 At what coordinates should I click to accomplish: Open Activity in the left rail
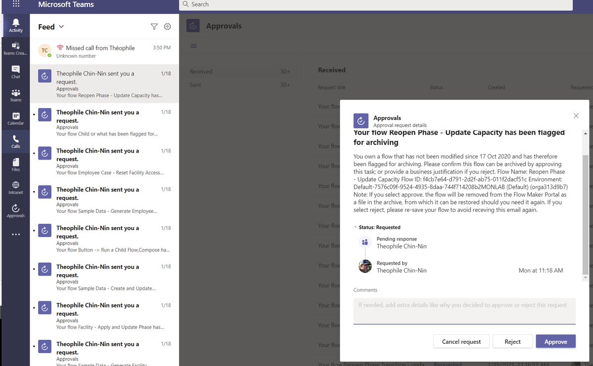(16, 25)
